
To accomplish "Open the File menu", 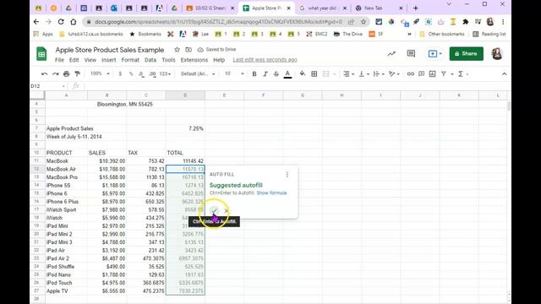I will click(59, 60).
